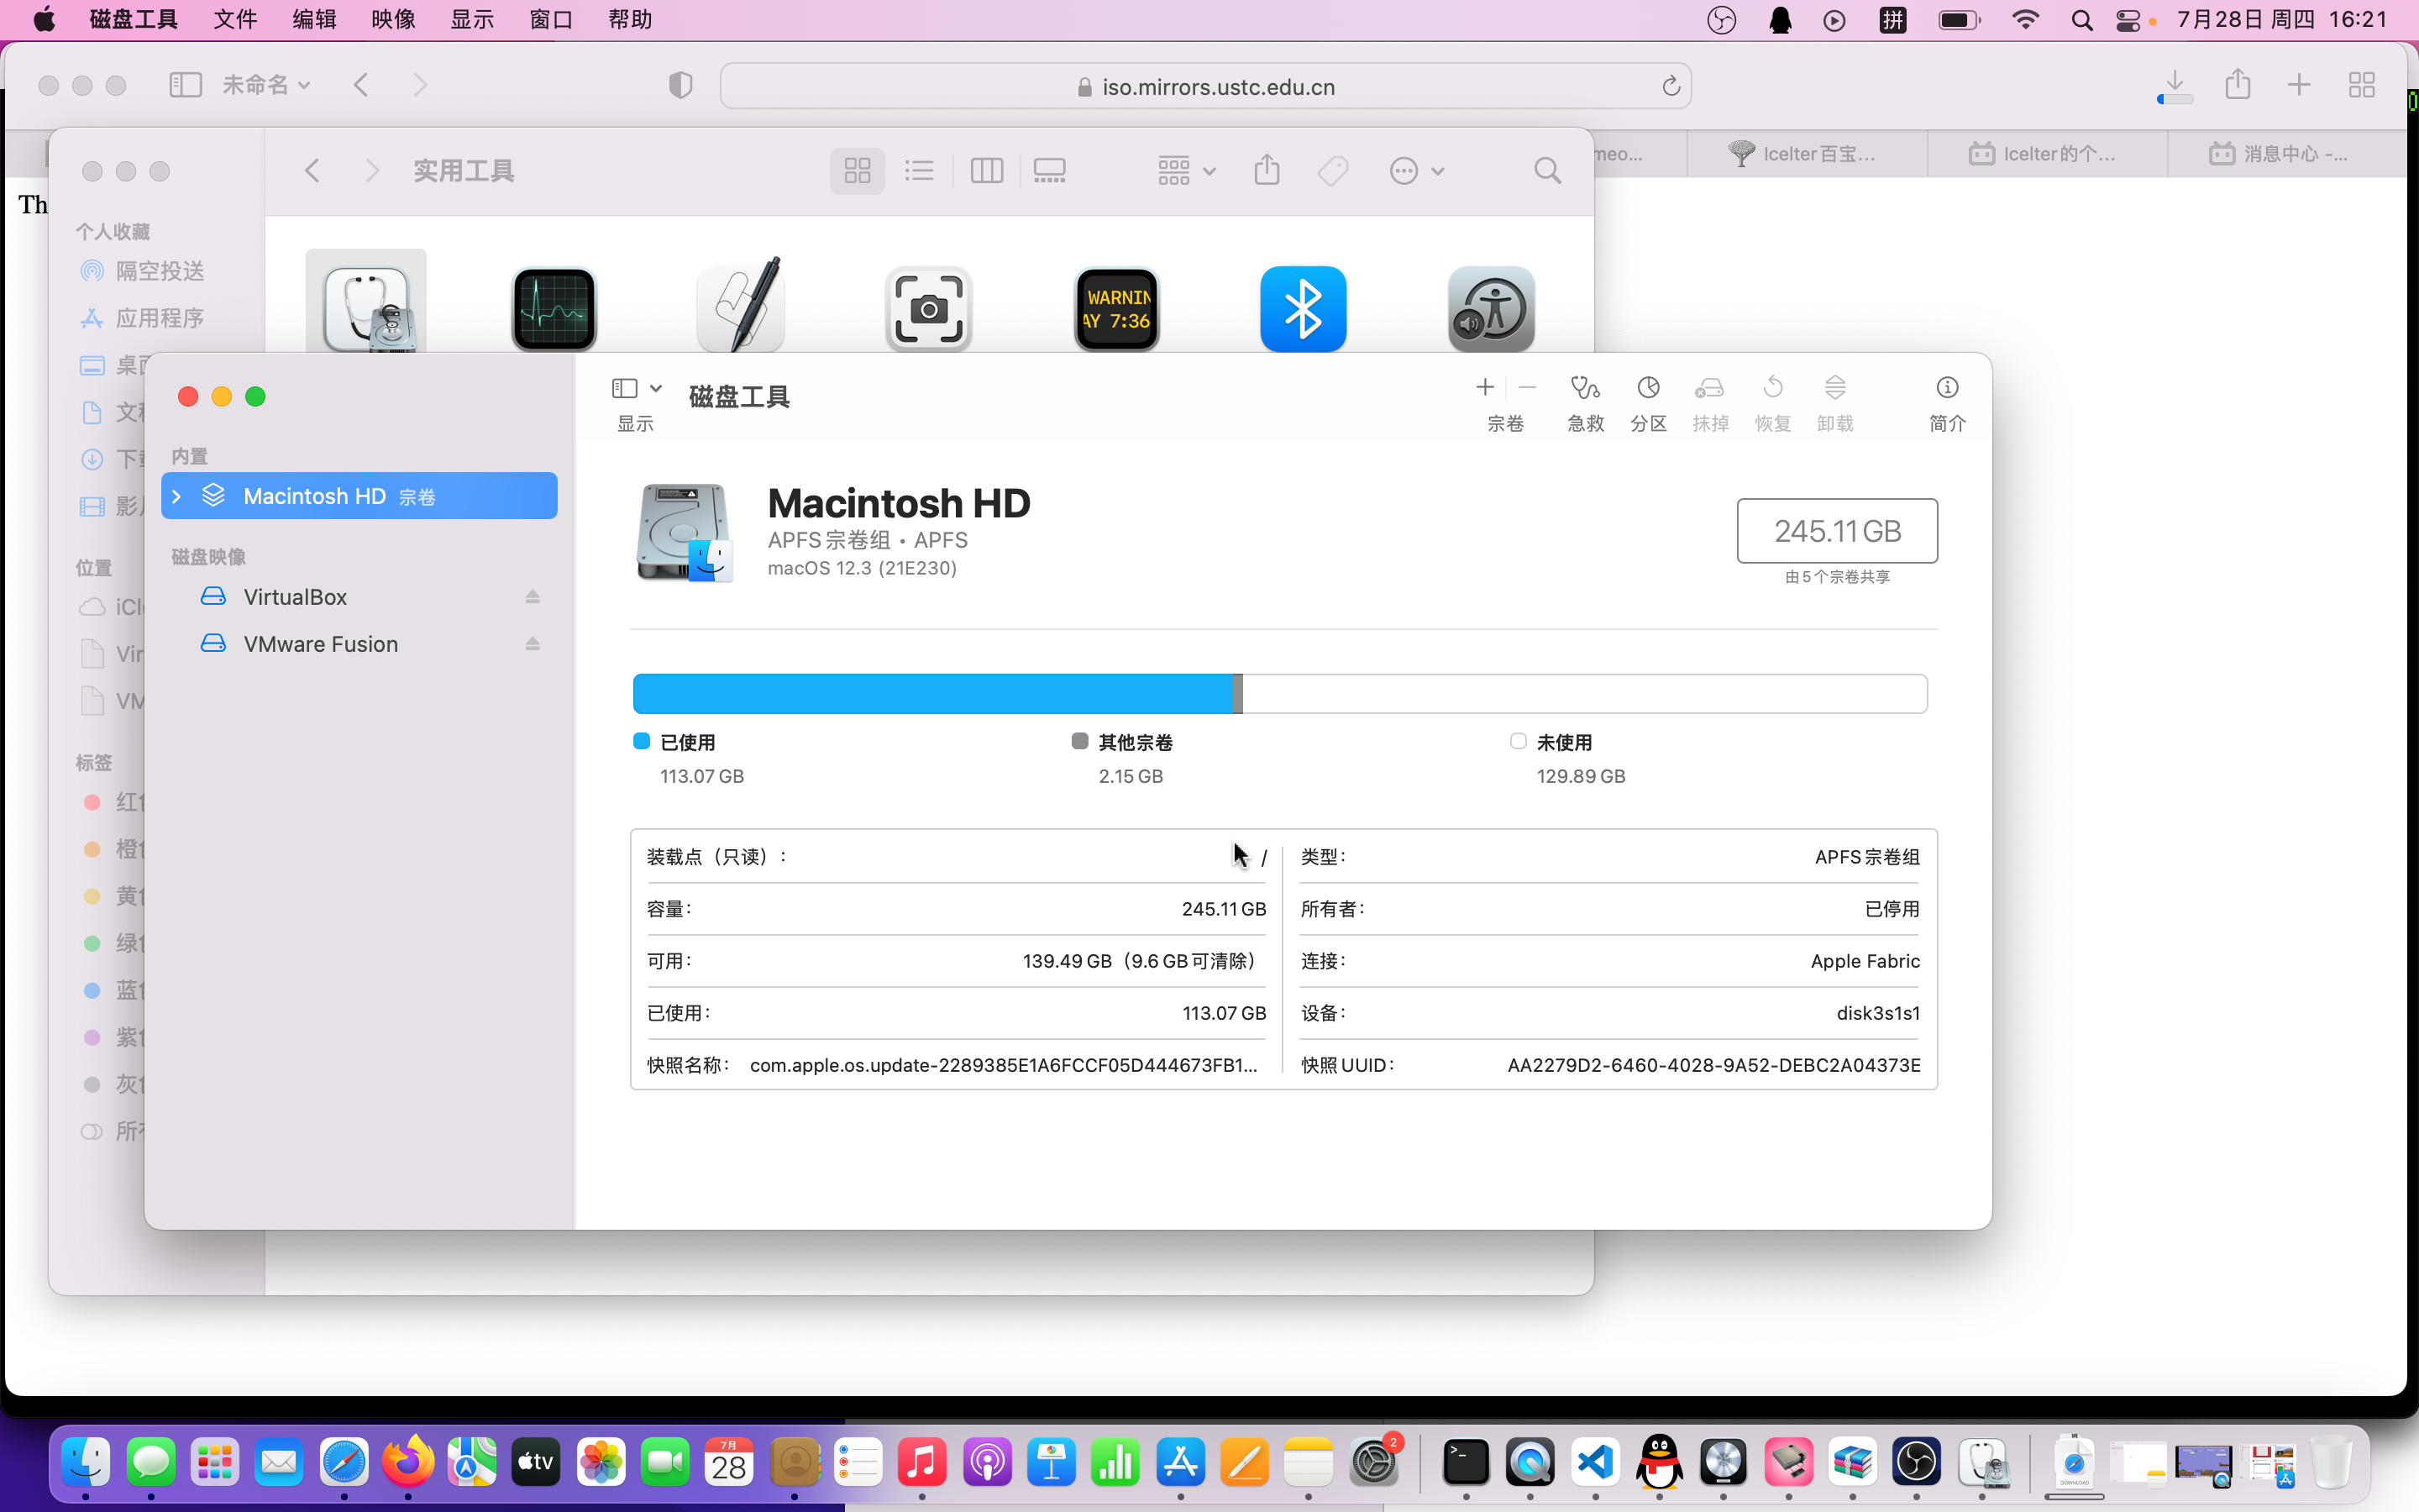The width and height of the screenshot is (2419, 1512).
Task: Select VirtualBox in disk images list
Action: pos(359,597)
